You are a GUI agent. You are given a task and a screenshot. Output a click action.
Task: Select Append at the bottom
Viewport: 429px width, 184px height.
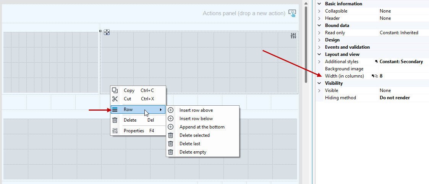click(203, 127)
